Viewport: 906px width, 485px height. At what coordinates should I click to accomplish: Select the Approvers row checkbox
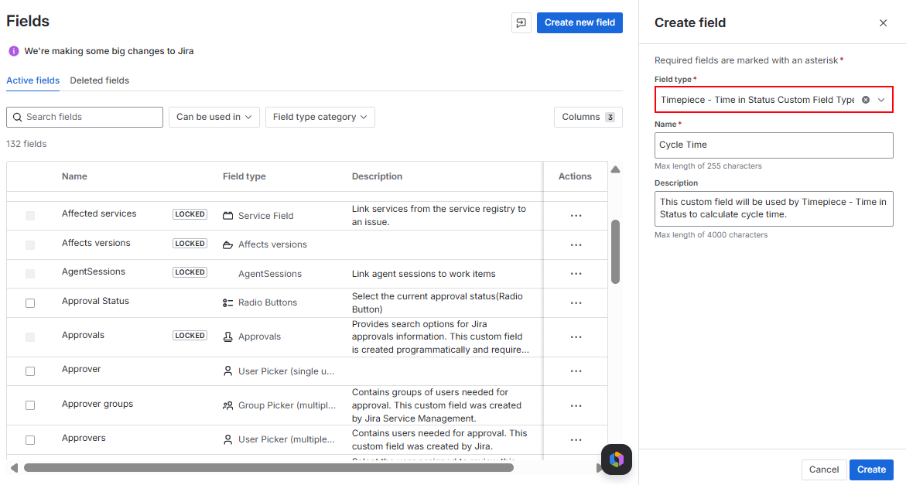pos(30,440)
